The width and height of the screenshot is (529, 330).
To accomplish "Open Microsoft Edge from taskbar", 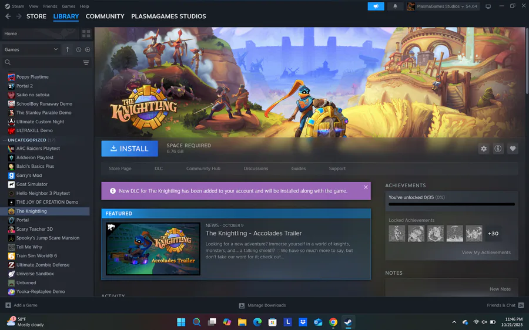I will click(257, 322).
